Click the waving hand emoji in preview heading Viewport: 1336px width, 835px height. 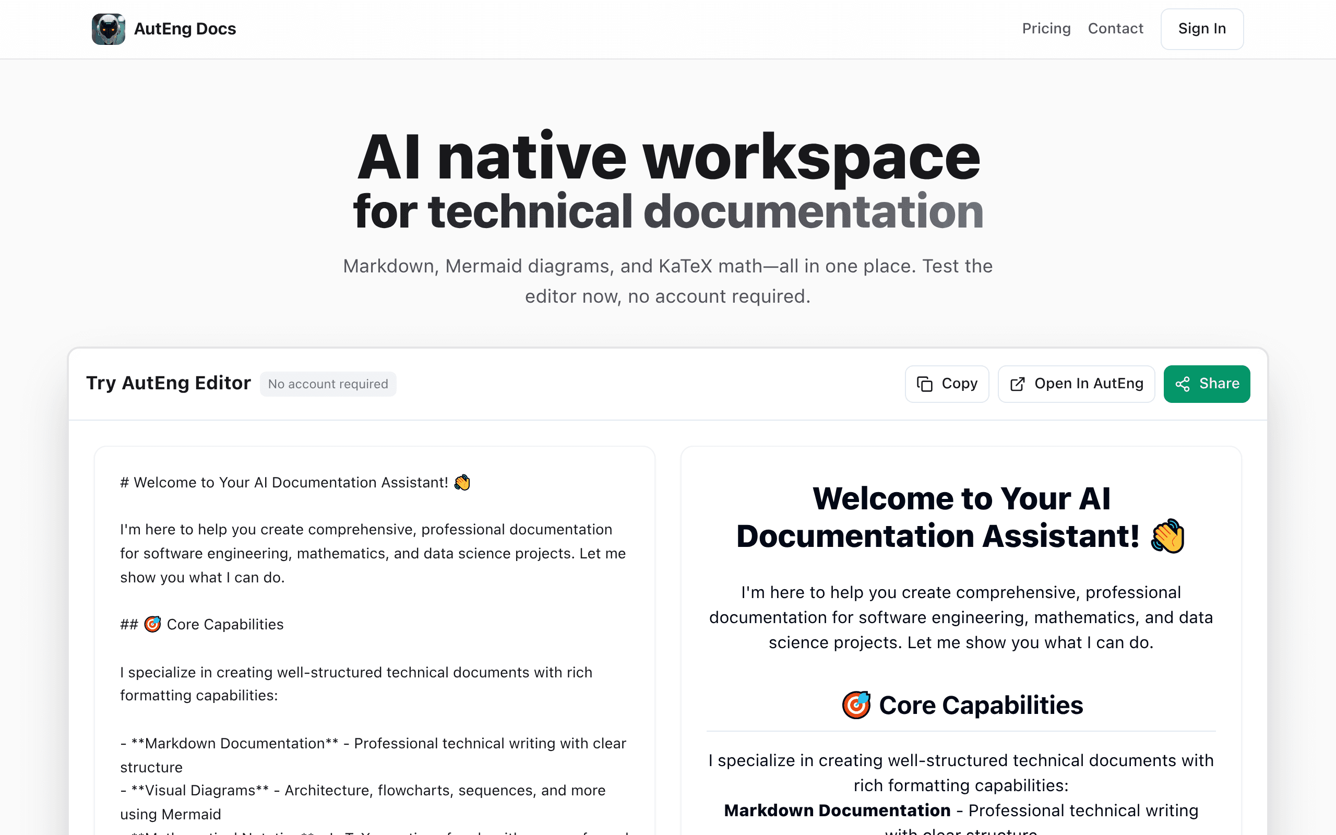(x=1167, y=535)
